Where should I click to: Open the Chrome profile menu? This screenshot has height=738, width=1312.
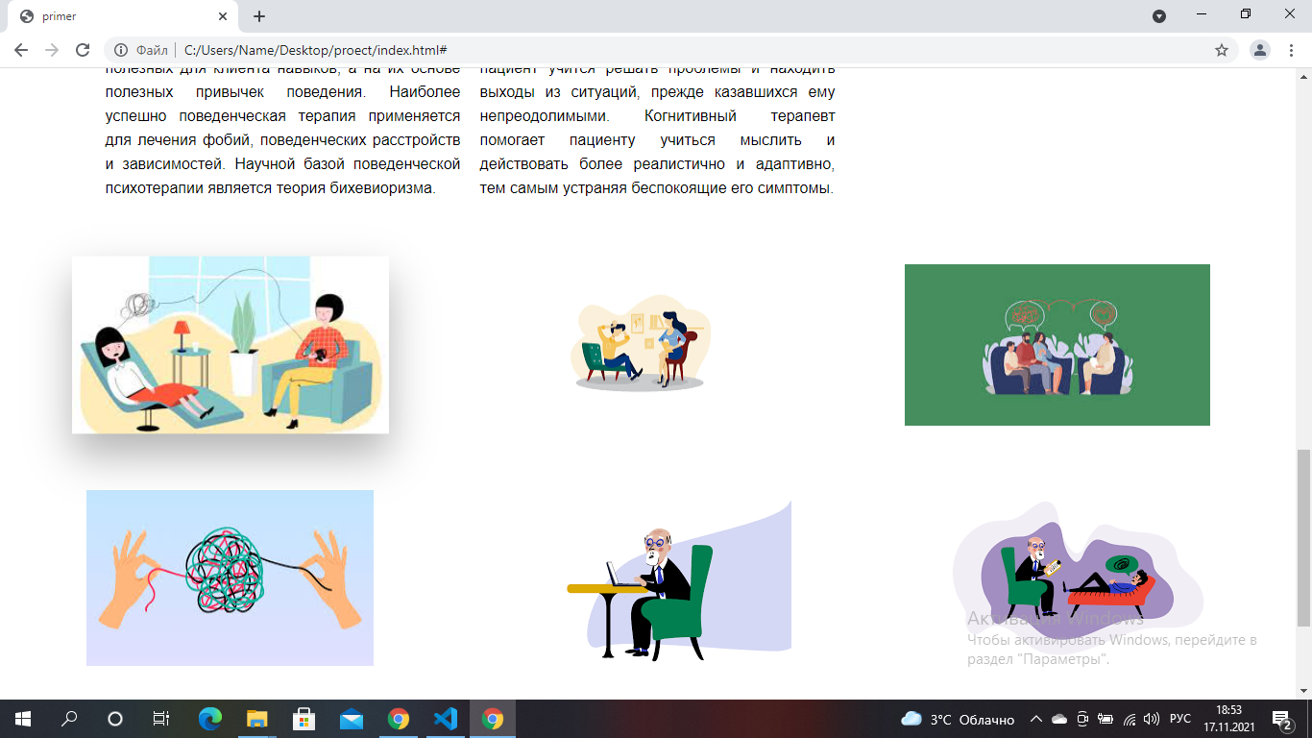point(1260,50)
